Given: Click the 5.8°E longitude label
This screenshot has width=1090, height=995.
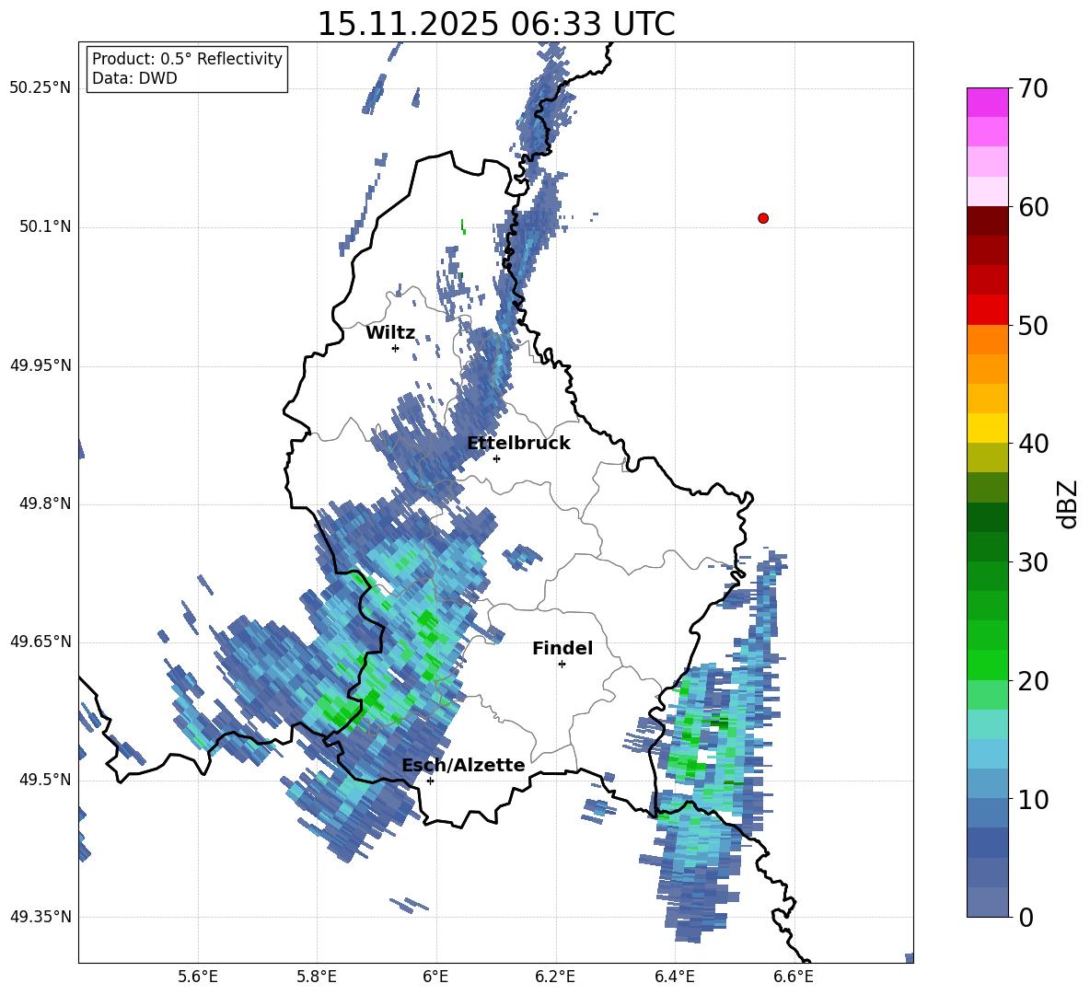Looking at the screenshot, I should pyautogui.click(x=317, y=977).
